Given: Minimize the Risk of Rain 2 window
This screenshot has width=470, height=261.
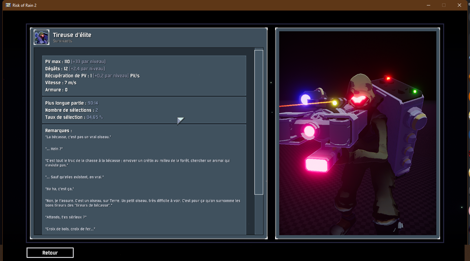Looking at the screenshot, I should click(x=428, y=5).
